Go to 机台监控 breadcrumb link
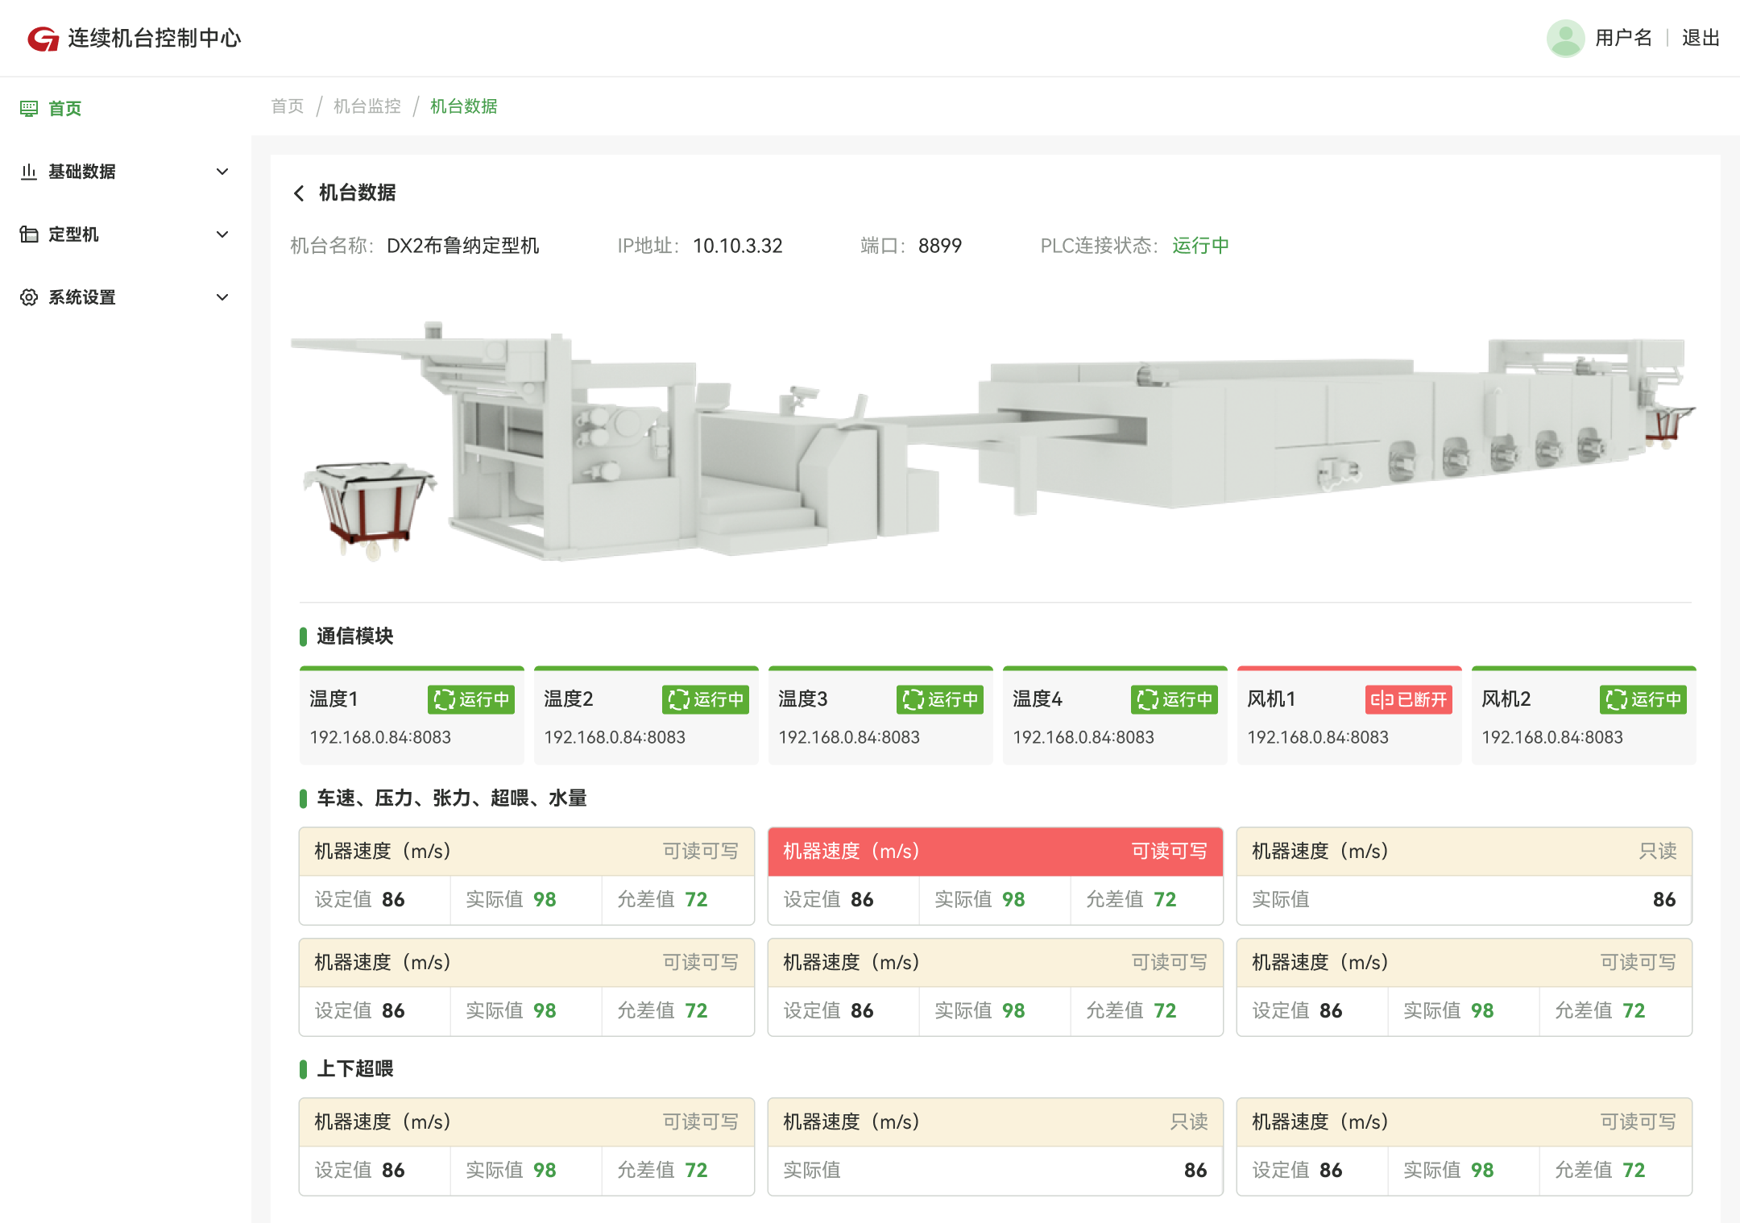This screenshot has height=1223, width=1740. (367, 106)
